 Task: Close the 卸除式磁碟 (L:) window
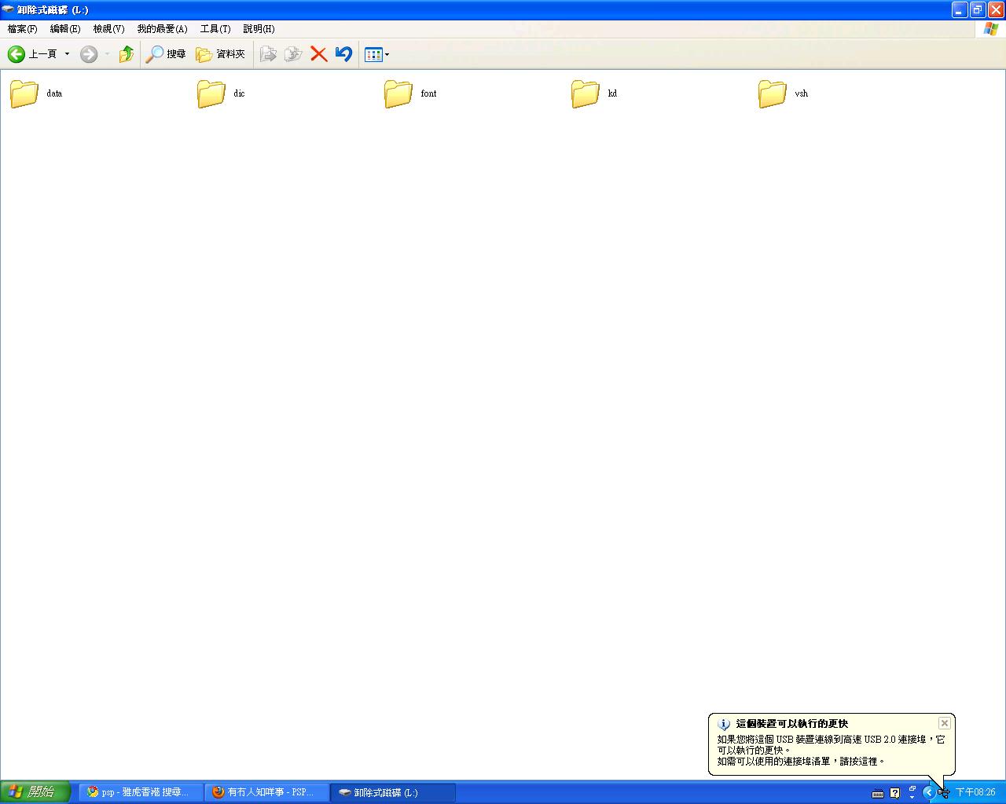pos(996,9)
